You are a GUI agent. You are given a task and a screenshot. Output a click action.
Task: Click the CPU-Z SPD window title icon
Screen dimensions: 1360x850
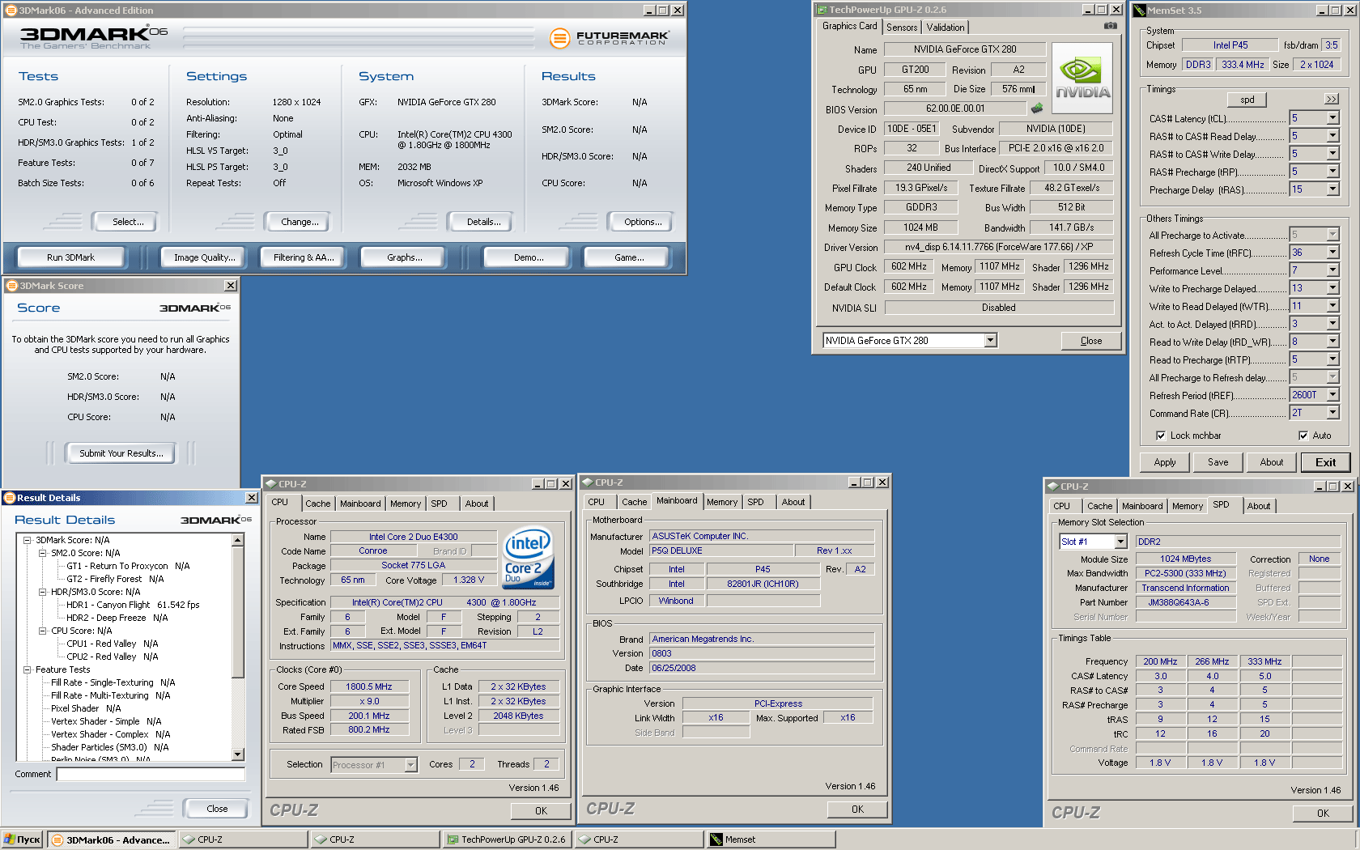click(1052, 487)
